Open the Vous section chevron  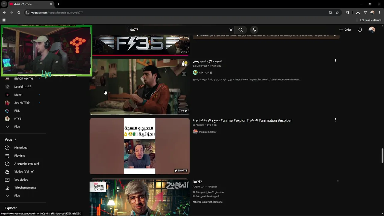click(x=15, y=140)
